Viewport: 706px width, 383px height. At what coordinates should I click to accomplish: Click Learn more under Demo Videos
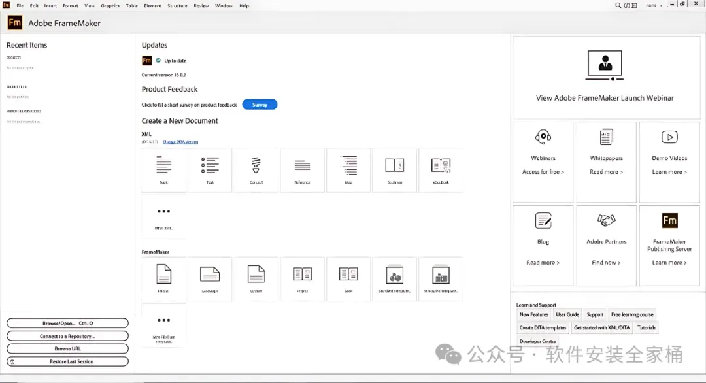coord(669,172)
